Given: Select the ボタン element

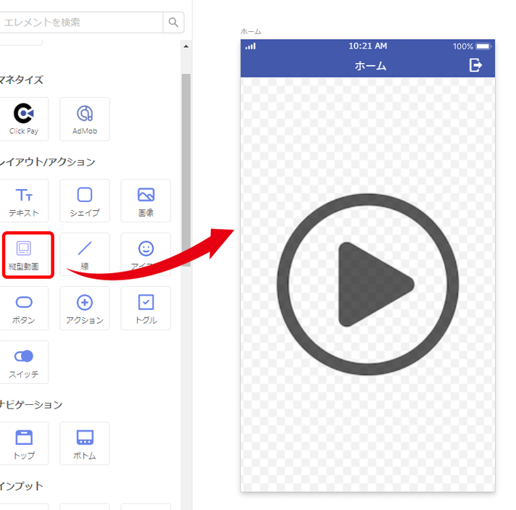Looking at the screenshot, I should coord(24,309).
